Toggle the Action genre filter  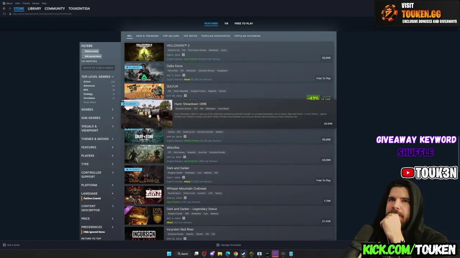[99, 82]
